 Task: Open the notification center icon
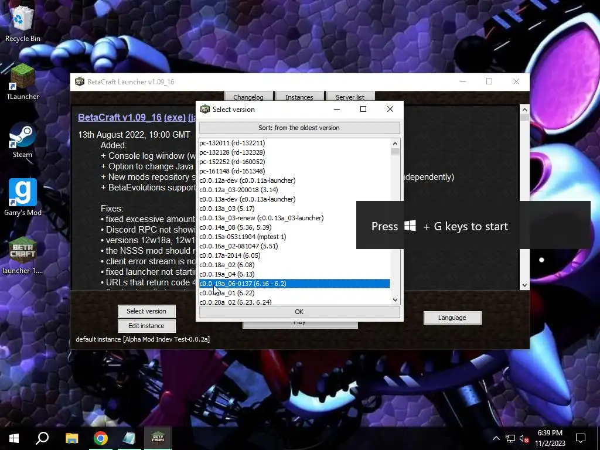581,438
